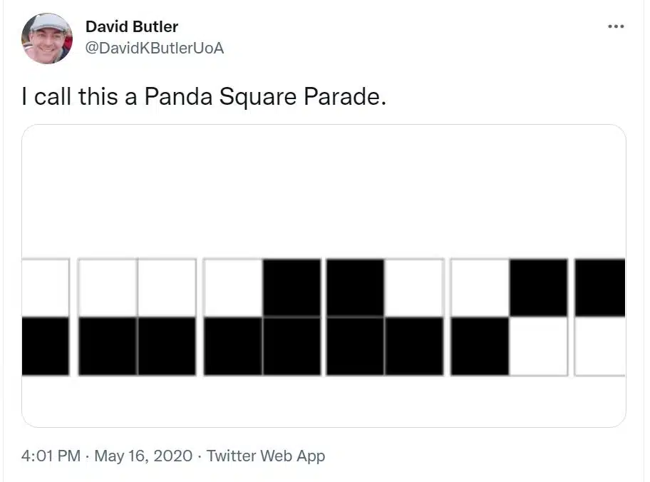
Task: Click the 4:01 PM timestamp
Action: point(51,456)
